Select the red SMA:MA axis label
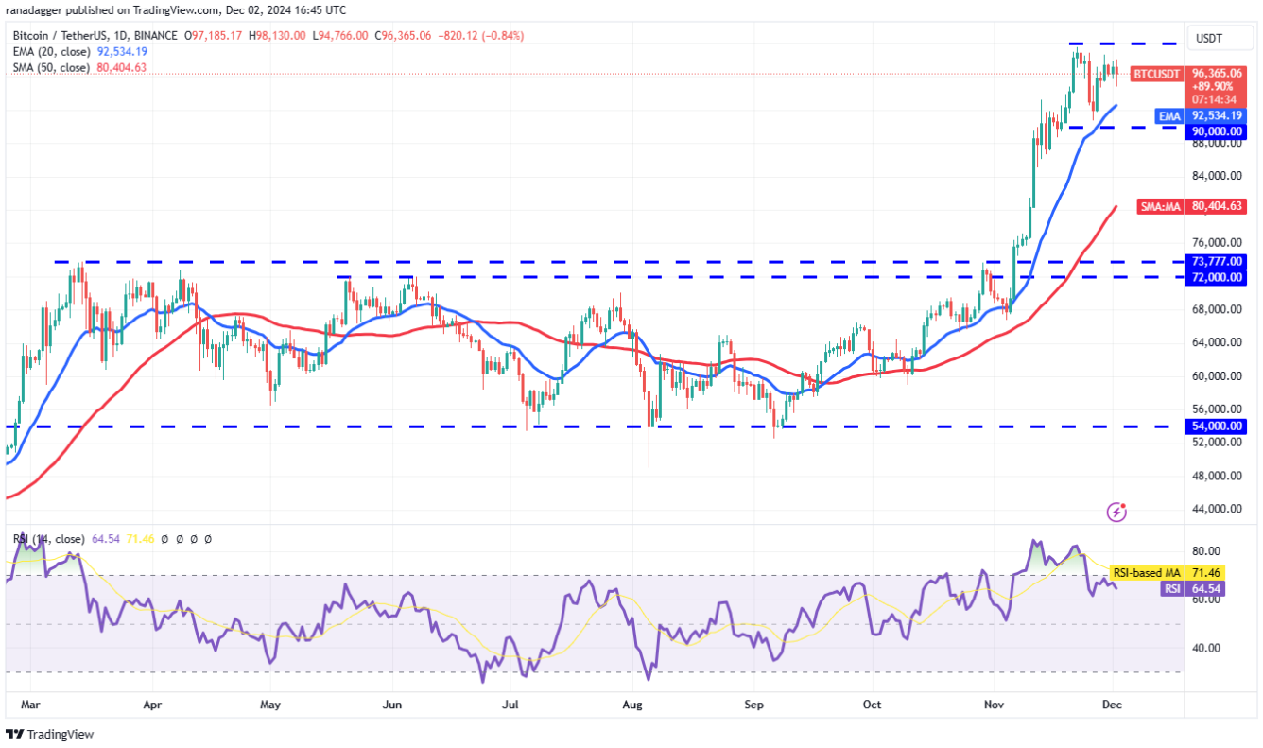 [1162, 205]
